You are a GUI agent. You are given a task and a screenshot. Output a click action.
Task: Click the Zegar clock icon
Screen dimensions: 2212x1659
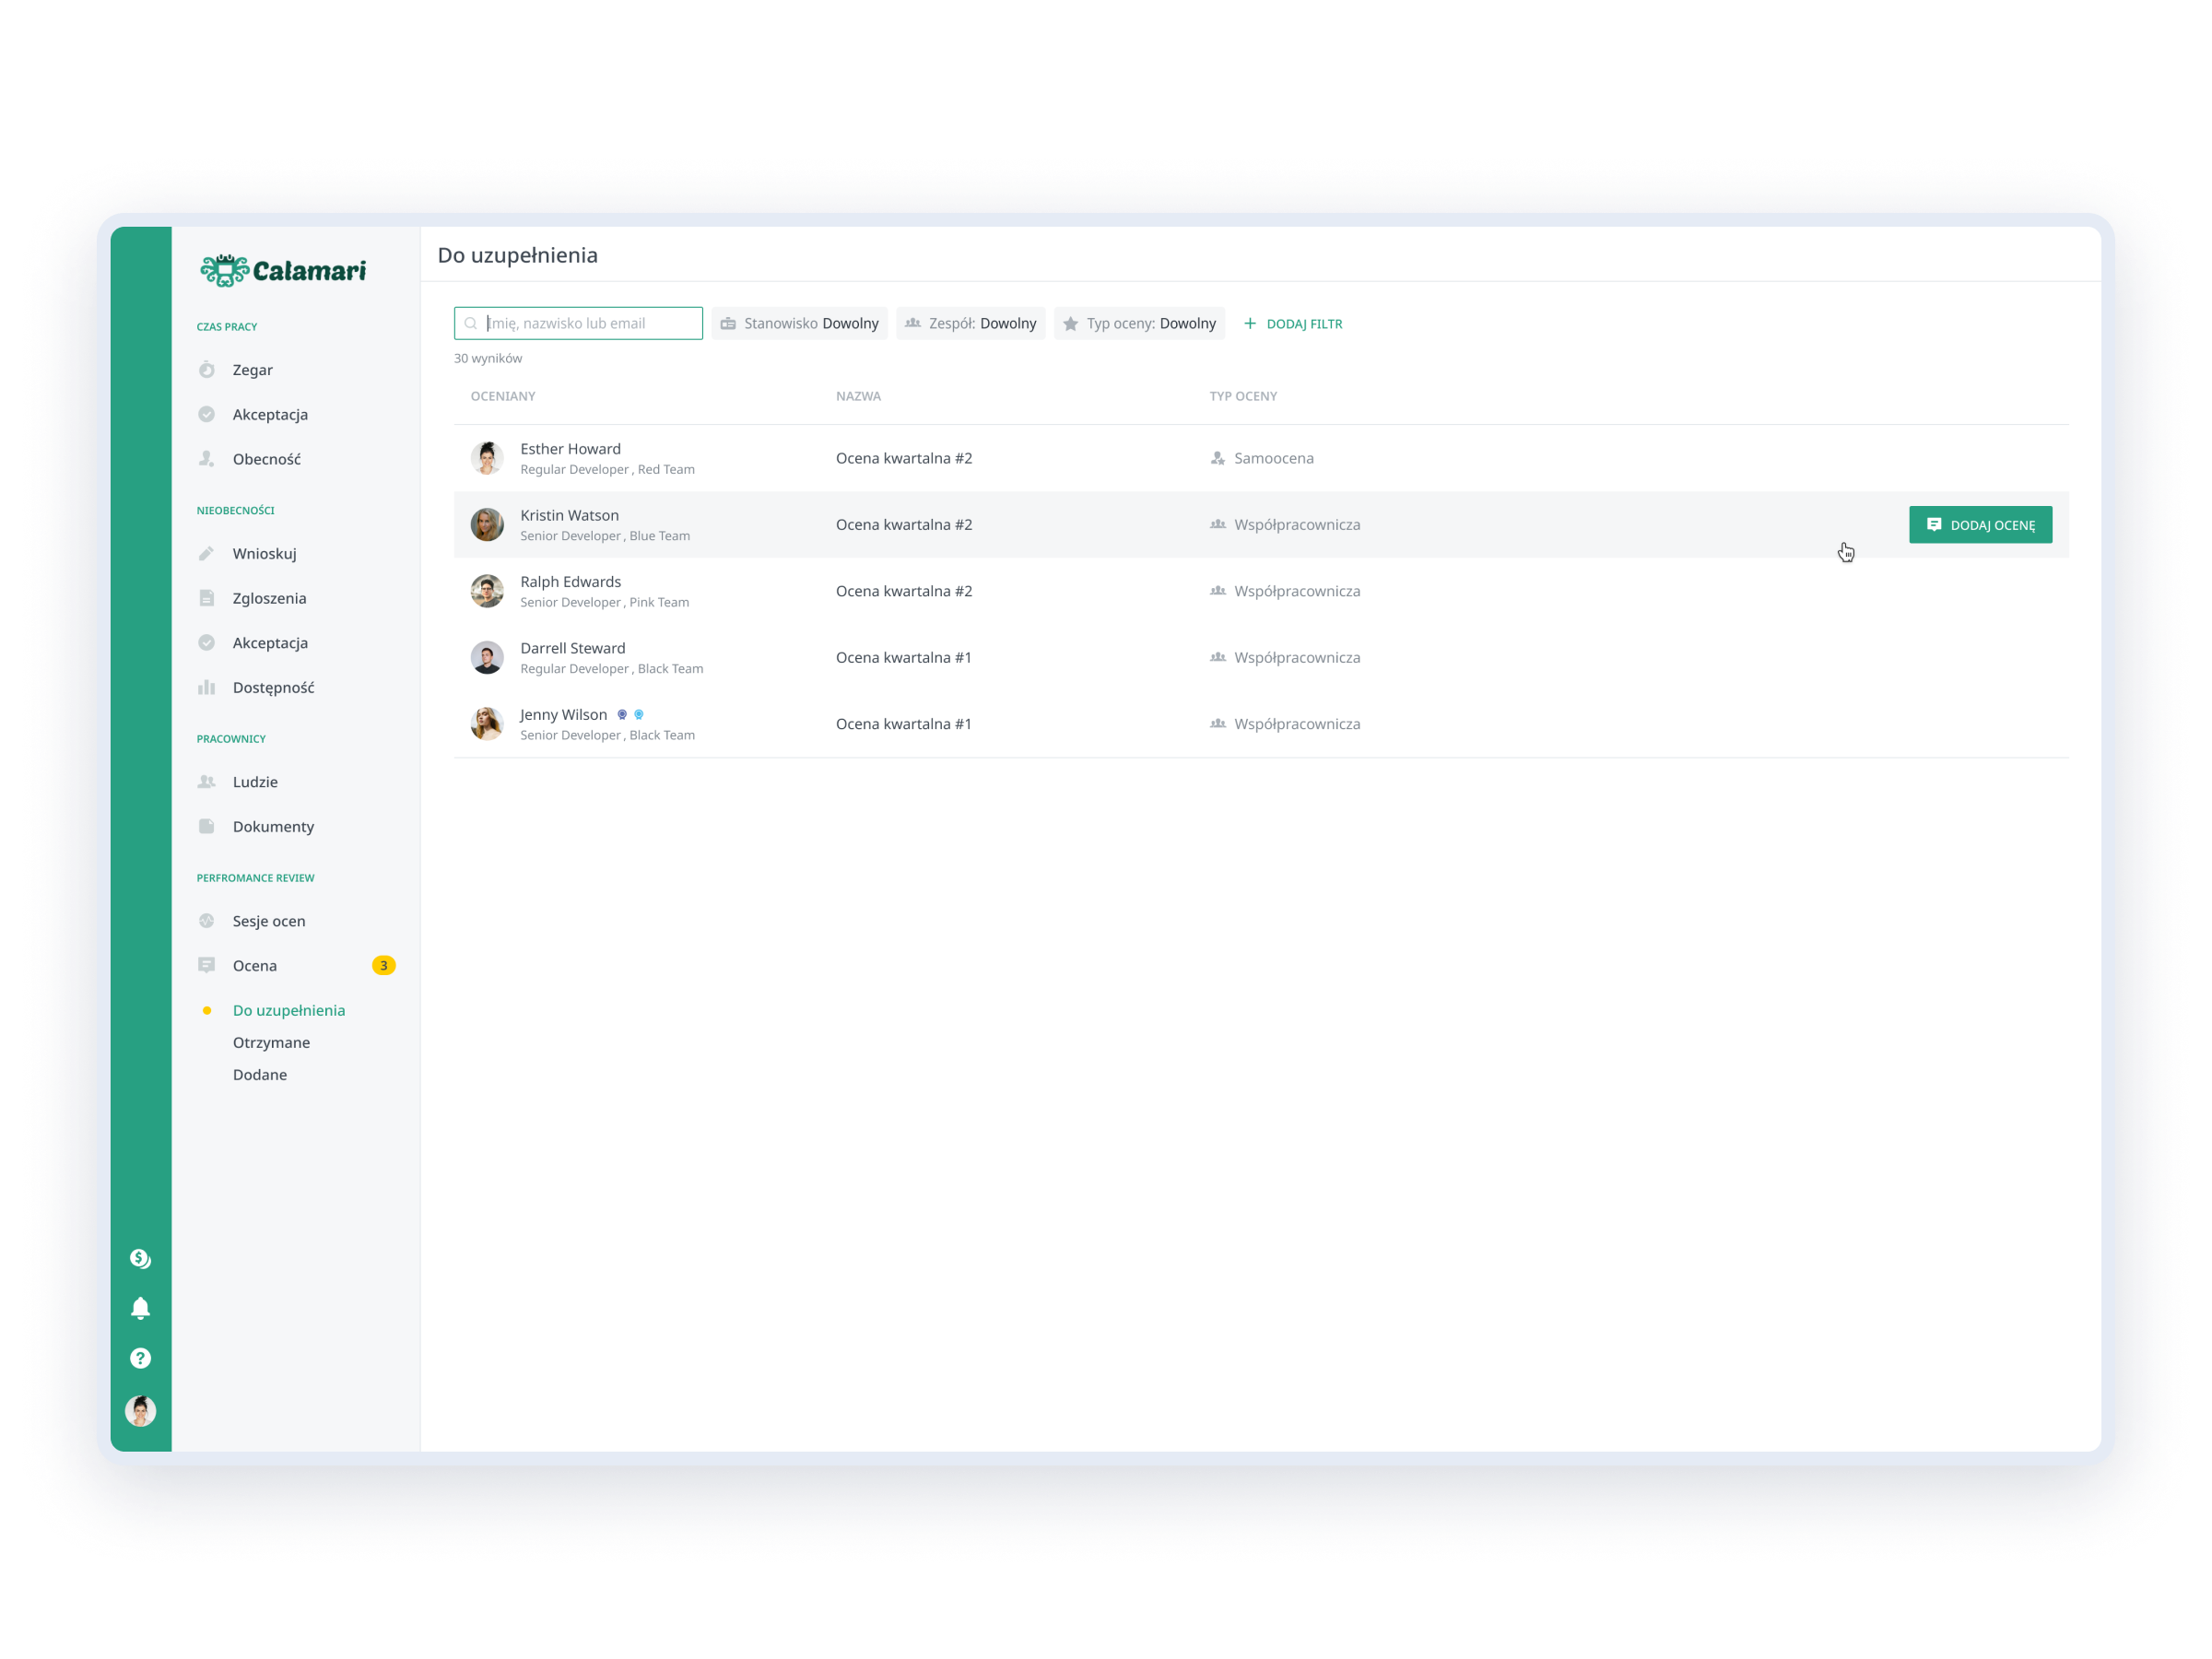click(207, 370)
